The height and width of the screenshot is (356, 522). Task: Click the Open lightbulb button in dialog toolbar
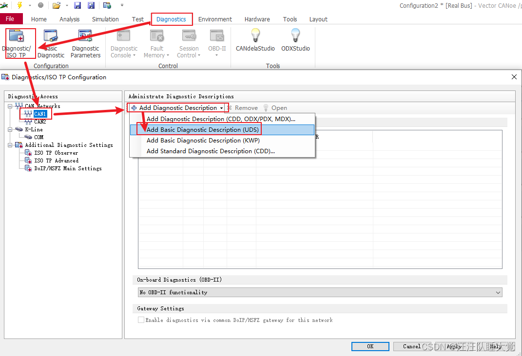275,108
